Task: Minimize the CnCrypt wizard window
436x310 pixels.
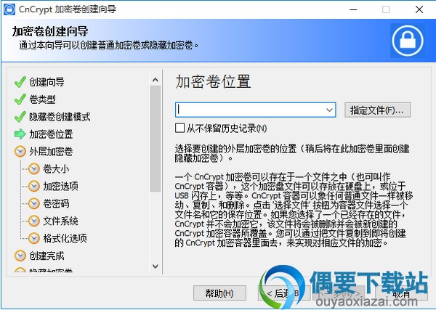Action: [x=353, y=9]
